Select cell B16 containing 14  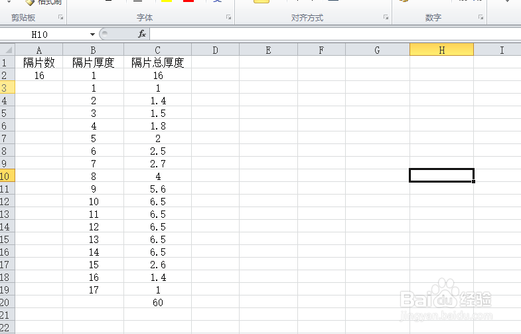click(x=94, y=252)
